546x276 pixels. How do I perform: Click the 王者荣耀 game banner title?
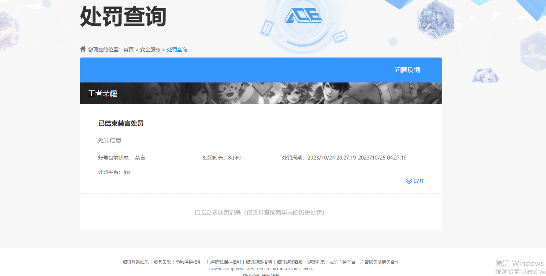tap(102, 93)
